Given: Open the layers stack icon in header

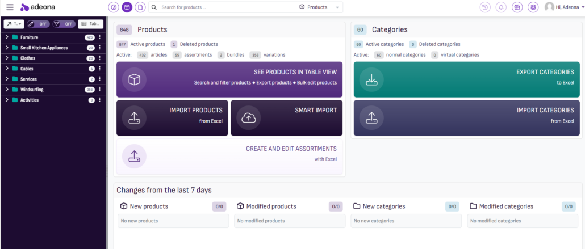Looking at the screenshot, I should tap(533, 7).
